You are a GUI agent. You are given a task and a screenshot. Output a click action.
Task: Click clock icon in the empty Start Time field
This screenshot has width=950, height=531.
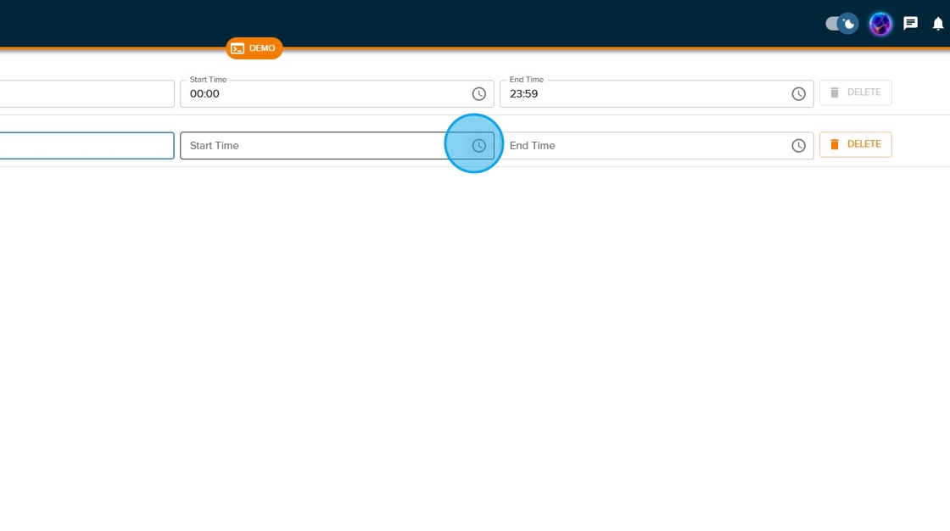click(x=478, y=146)
